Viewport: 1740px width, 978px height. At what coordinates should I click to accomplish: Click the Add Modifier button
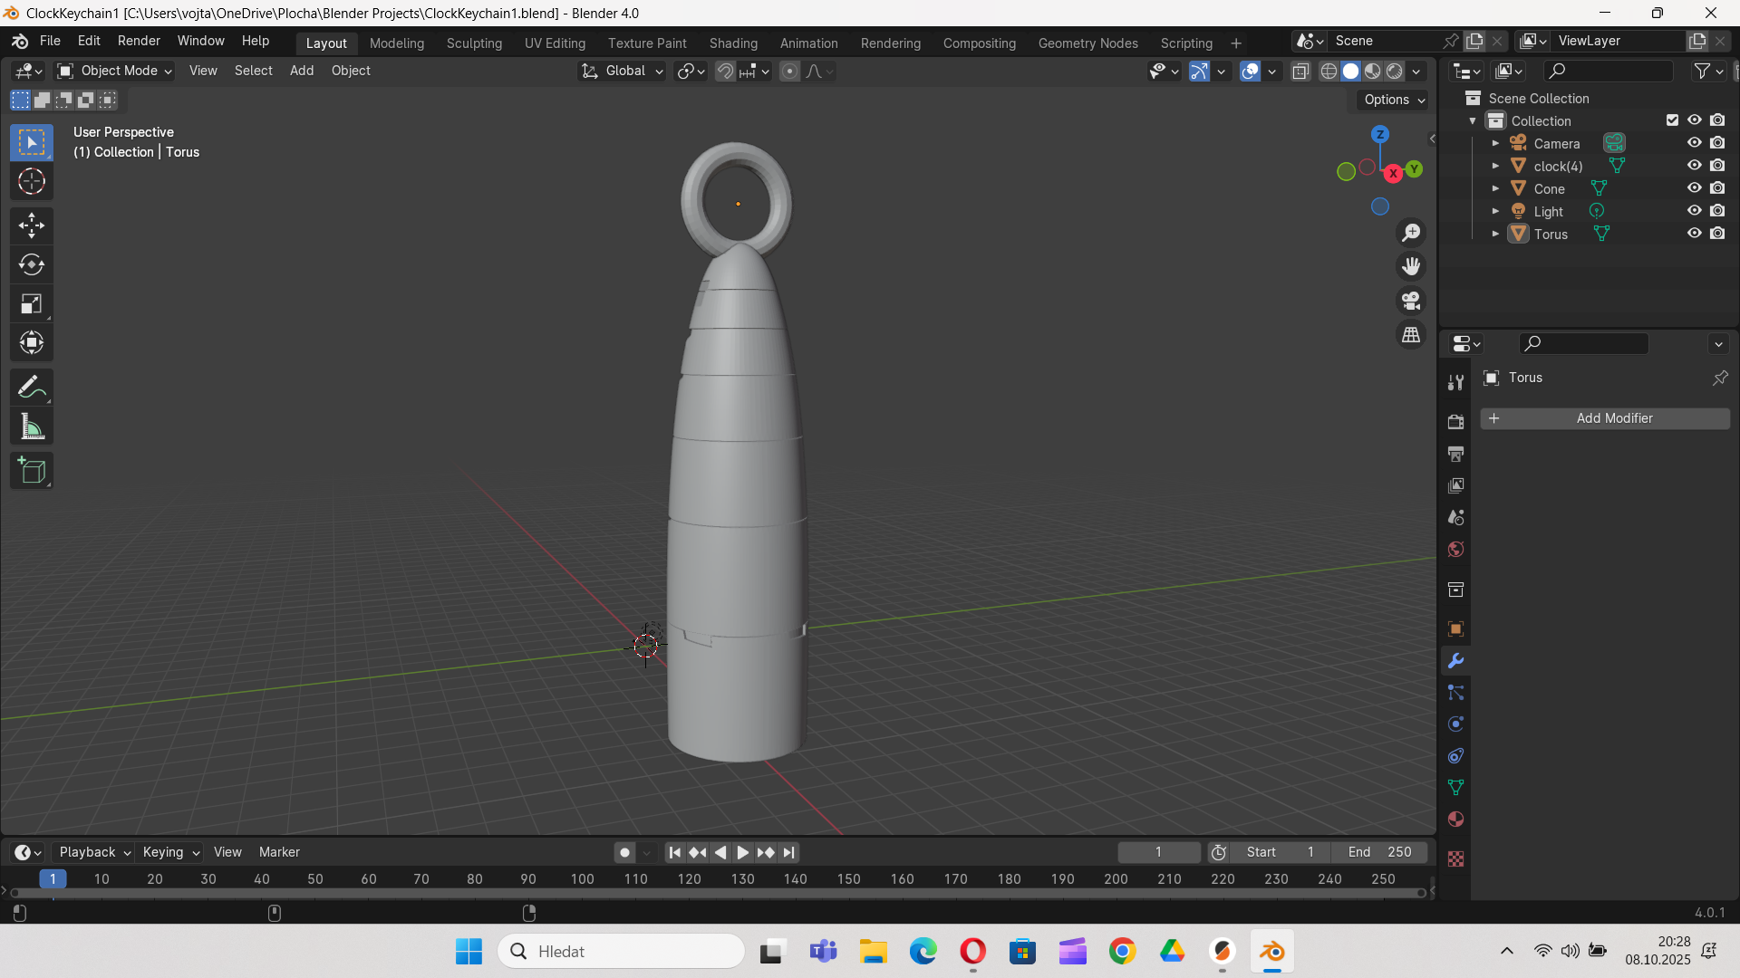1605,418
